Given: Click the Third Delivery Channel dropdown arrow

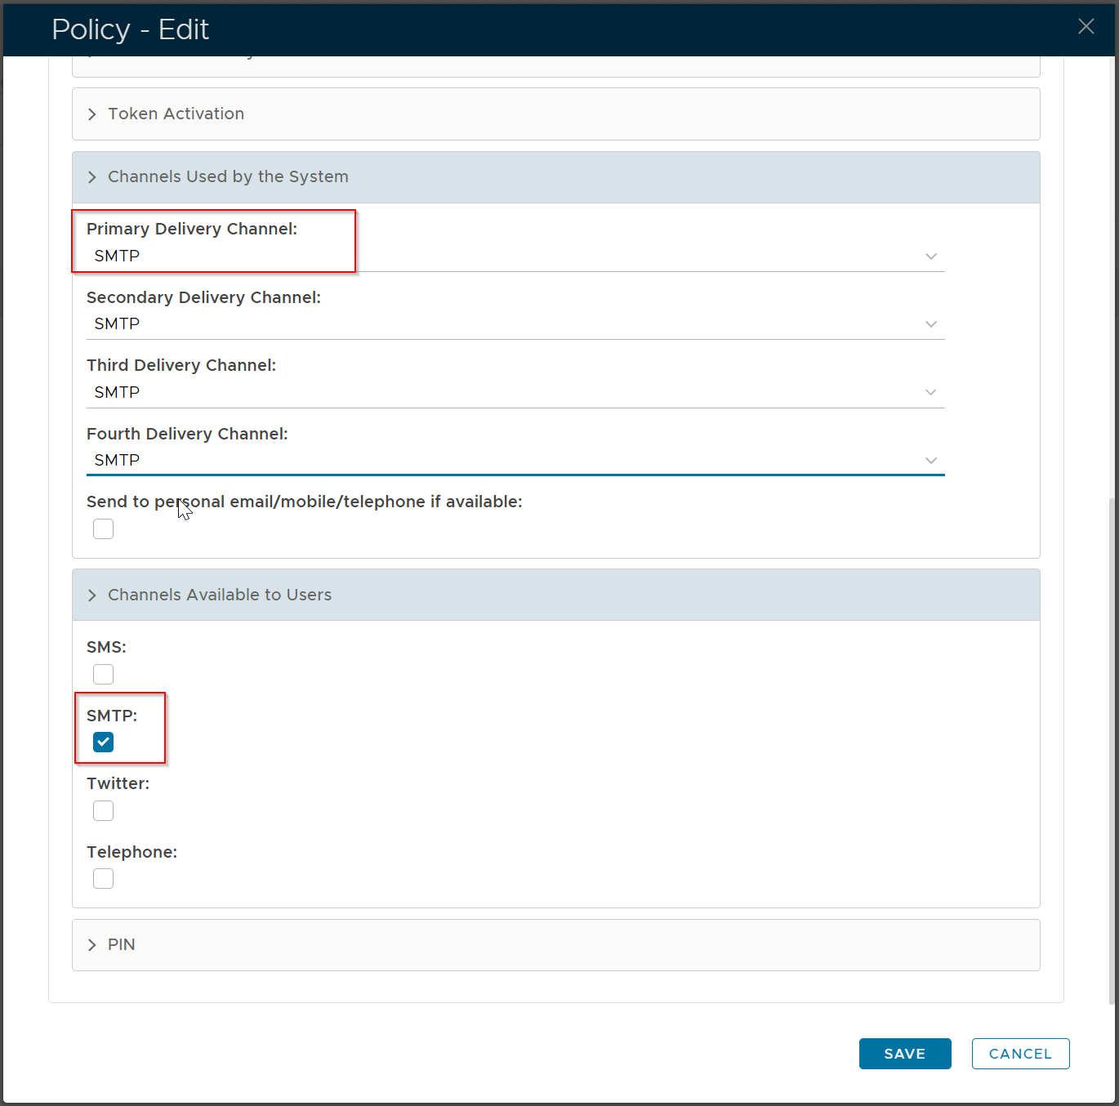Looking at the screenshot, I should tap(930, 393).
